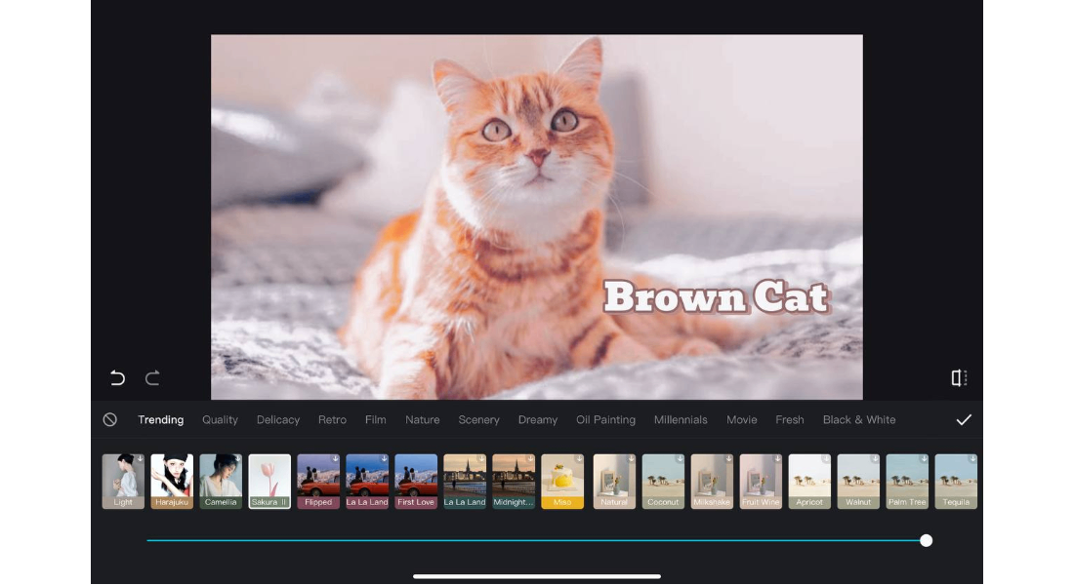The width and height of the screenshot is (1074, 585).
Task: Apply La La Land filter with city skyline
Action: tap(465, 481)
